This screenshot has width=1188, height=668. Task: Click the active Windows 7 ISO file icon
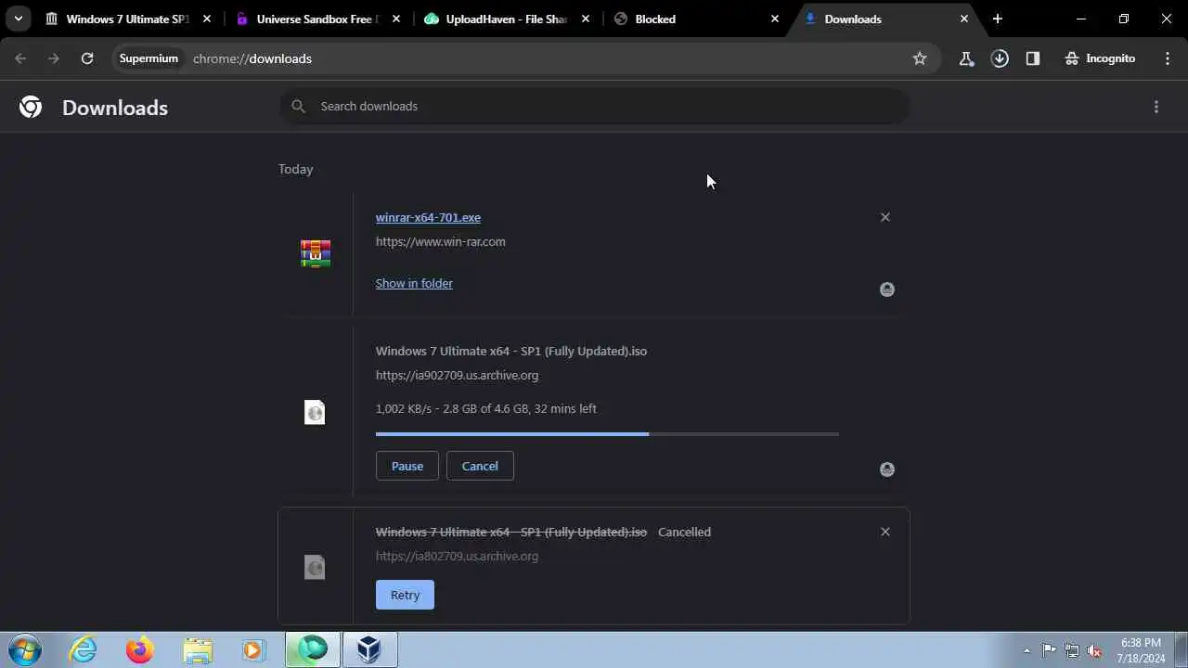coord(315,412)
